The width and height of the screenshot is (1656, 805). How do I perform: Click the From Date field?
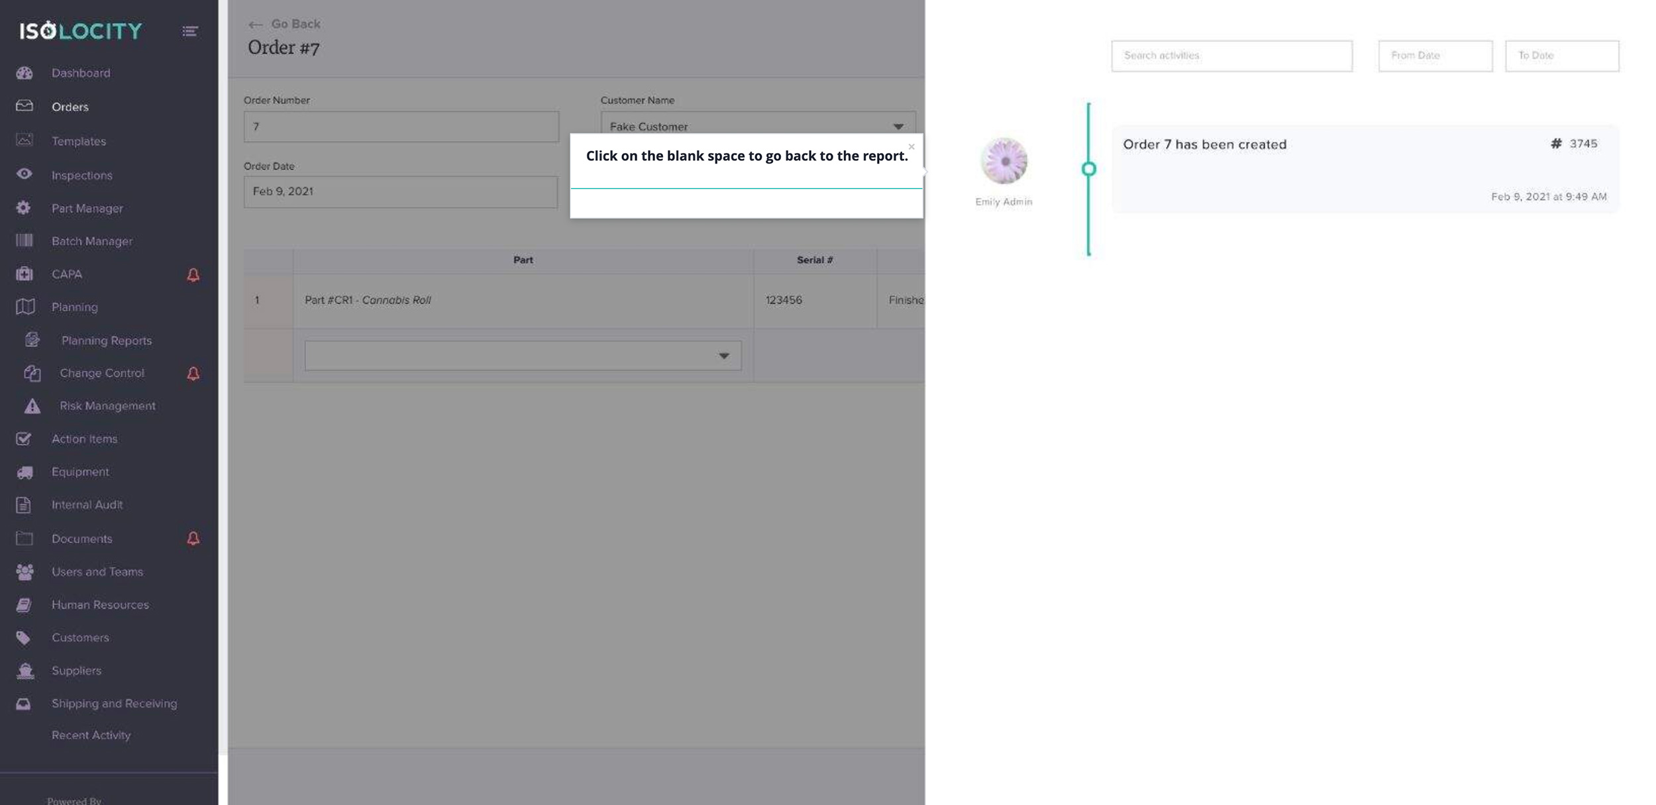[1435, 56]
